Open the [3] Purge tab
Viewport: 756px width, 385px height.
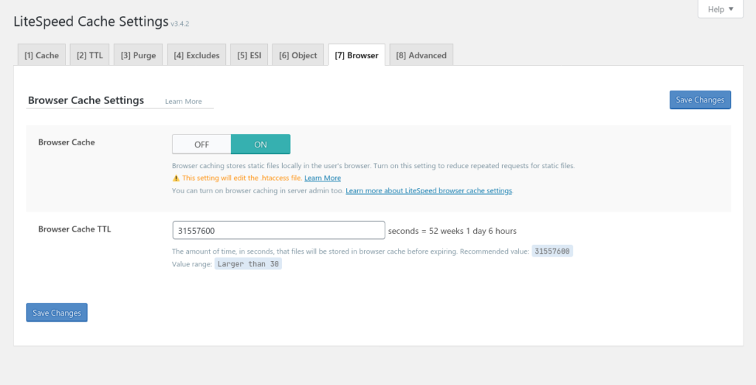coord(138,55)
